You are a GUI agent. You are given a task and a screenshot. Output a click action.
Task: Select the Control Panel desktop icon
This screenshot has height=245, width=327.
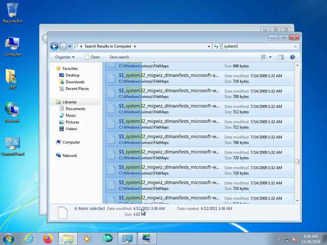click(12, 146)
